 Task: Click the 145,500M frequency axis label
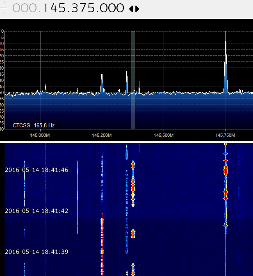coord(164,135)
